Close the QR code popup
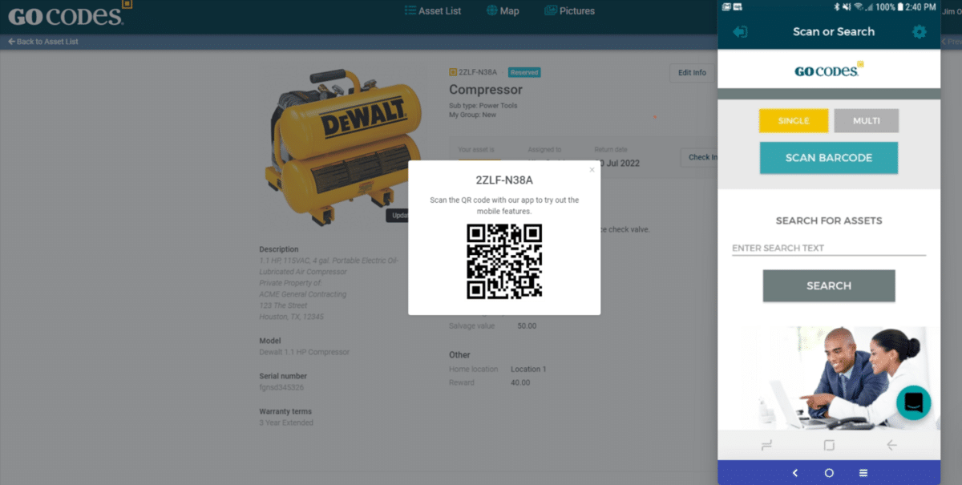This screenshot has height=485, width=962. (x=592, y=170)
